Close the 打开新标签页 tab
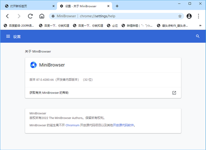 (54, 6)
